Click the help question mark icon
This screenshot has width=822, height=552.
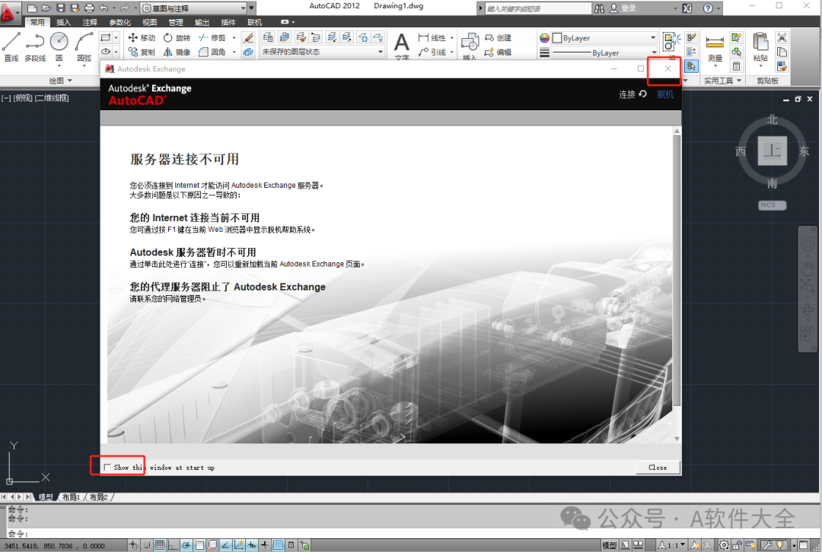click(709, 8)
